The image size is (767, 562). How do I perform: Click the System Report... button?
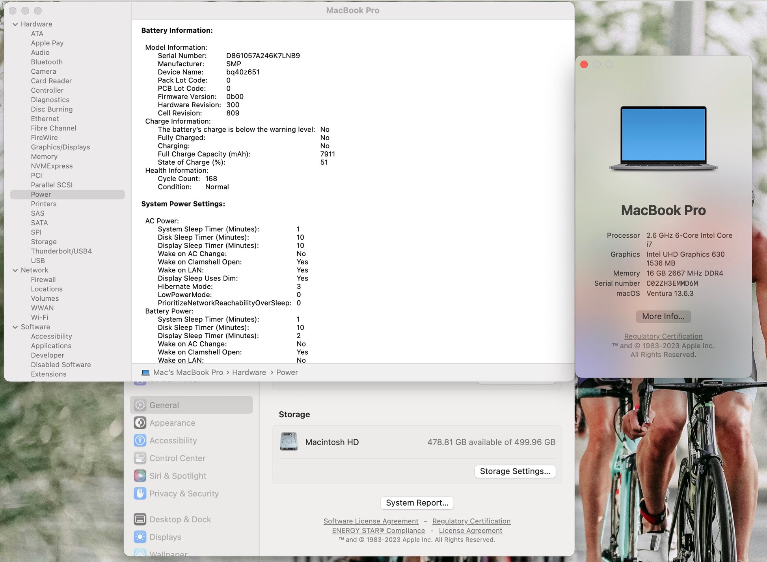pyautogui.click(x=417, y=503)
